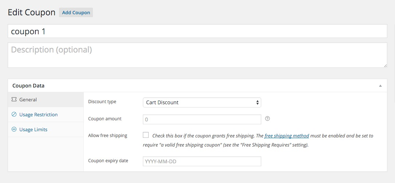
Task: Click the coupon amount help icon
Action: (267, 118)
